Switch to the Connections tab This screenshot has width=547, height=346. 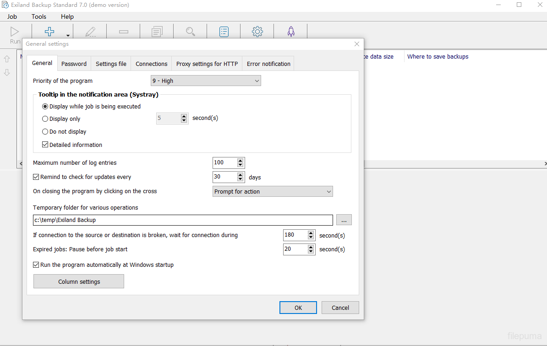coord(152,64)
